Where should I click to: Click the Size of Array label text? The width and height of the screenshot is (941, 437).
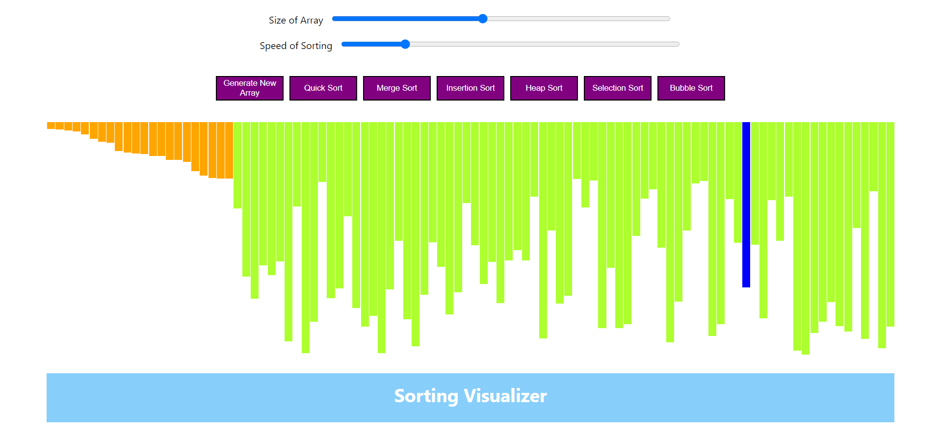pos(295,20)
